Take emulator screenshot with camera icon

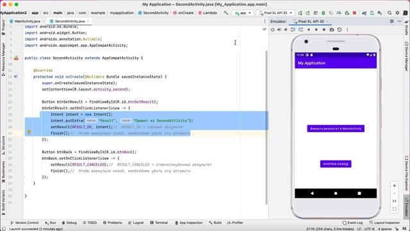[x=332, y=30]
